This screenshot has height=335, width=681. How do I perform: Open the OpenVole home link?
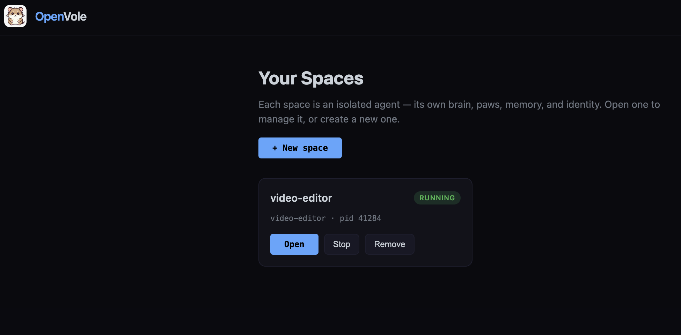point(61,16)
